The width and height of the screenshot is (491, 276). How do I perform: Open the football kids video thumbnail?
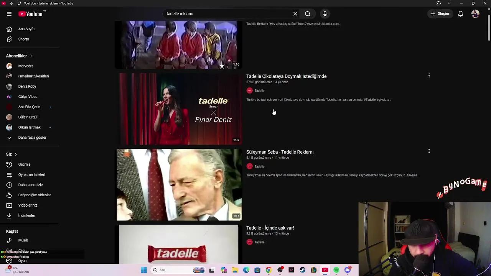179,45
